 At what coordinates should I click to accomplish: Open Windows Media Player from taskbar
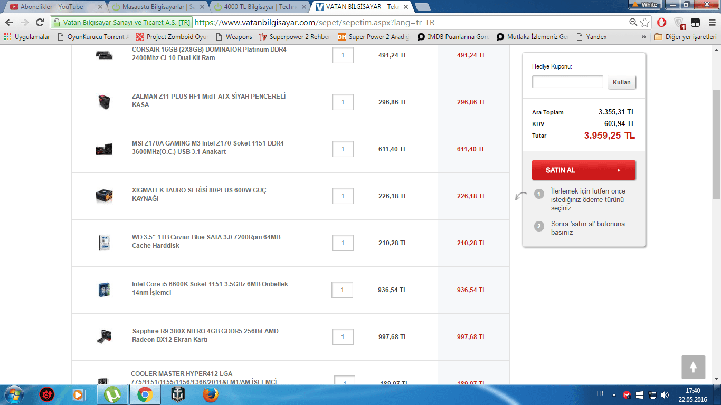click(x=78, y=394)
